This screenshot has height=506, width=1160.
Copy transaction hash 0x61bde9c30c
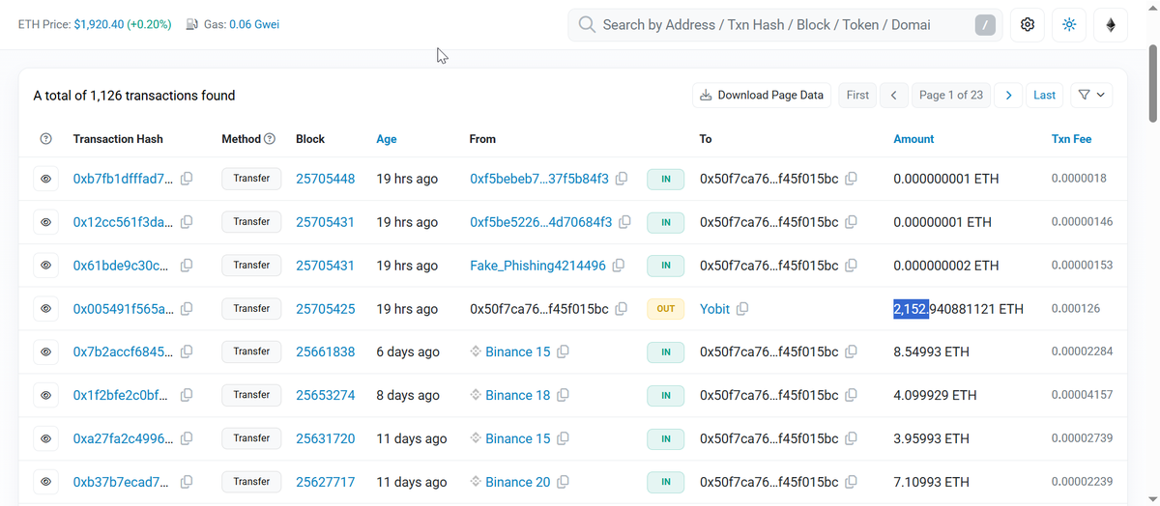[x=187, y=266]
